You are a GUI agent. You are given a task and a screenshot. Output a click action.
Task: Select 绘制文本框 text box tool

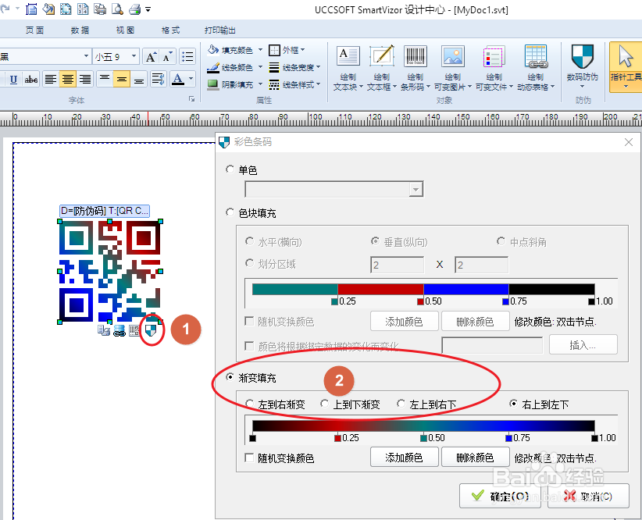(x=382, y=68)
